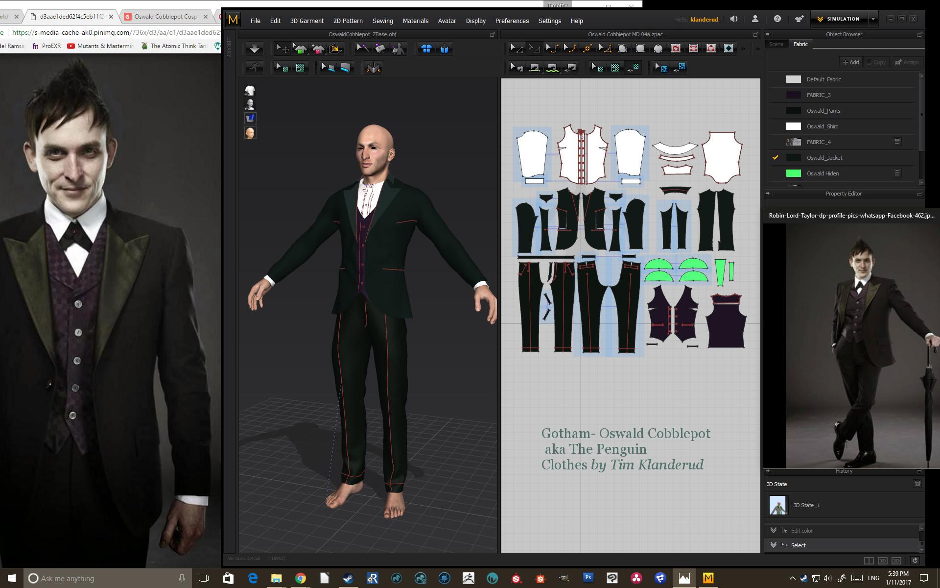Toggle avatar display icon in 3D view
This screenshot has width=940, height=588.
250,104
